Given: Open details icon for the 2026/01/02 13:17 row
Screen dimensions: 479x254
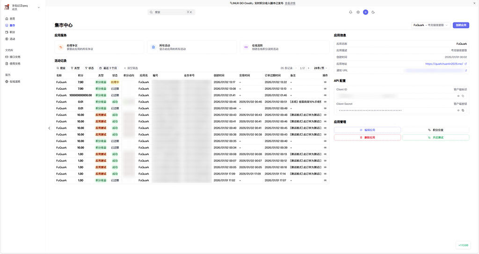Looking at the screenshot, I should coord(325,82).
